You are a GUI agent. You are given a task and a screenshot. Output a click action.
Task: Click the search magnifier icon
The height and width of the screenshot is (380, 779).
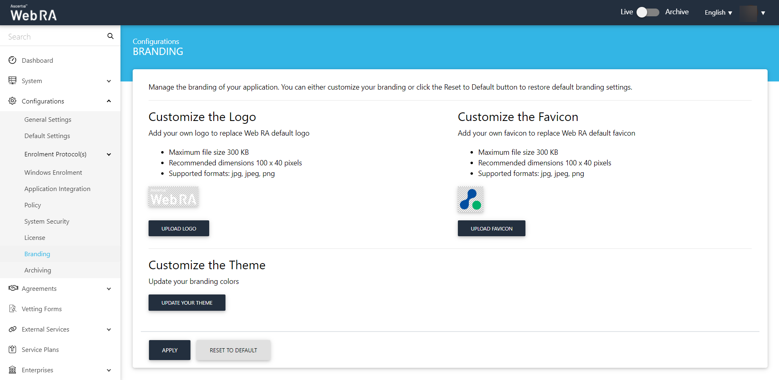[x=110, y=36]
